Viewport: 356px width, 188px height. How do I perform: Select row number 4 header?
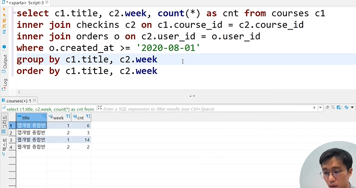[12, 147]
